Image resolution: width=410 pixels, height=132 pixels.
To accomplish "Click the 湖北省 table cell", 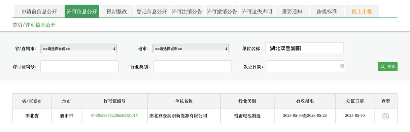I will point(32,116).
